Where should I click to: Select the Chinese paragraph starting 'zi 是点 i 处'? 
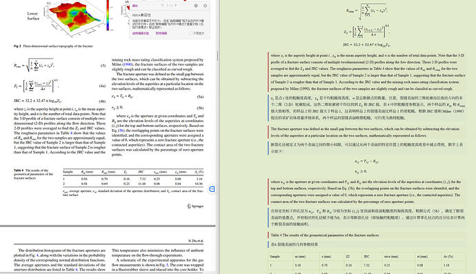367,108
